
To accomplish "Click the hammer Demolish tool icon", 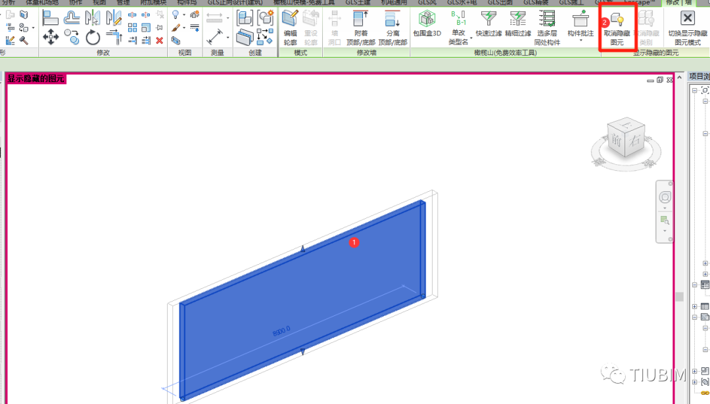I will (x=24, y=41).
